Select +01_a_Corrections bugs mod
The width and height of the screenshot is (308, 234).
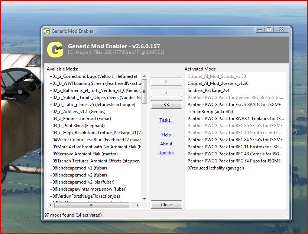coord(94,76)
